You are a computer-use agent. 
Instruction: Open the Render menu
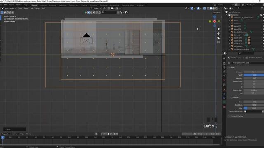click(x=11, y=5)
